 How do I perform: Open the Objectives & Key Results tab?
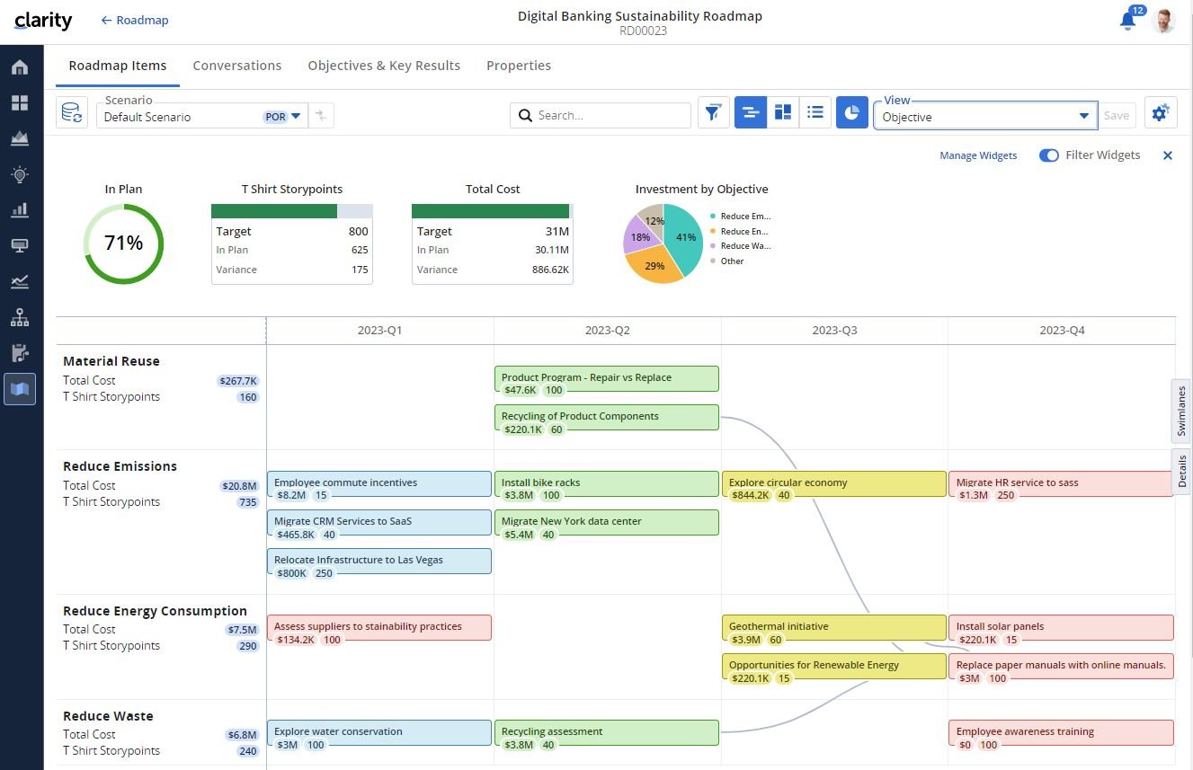[384, 66]
